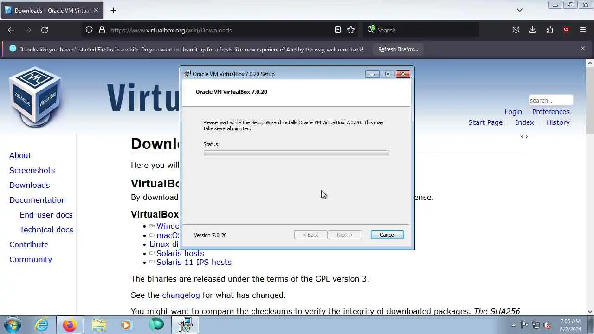The width and height of the screenshot is (594, 334).
Task: Click the tracking protection shield icon
Action: click(x=89, y=30)
